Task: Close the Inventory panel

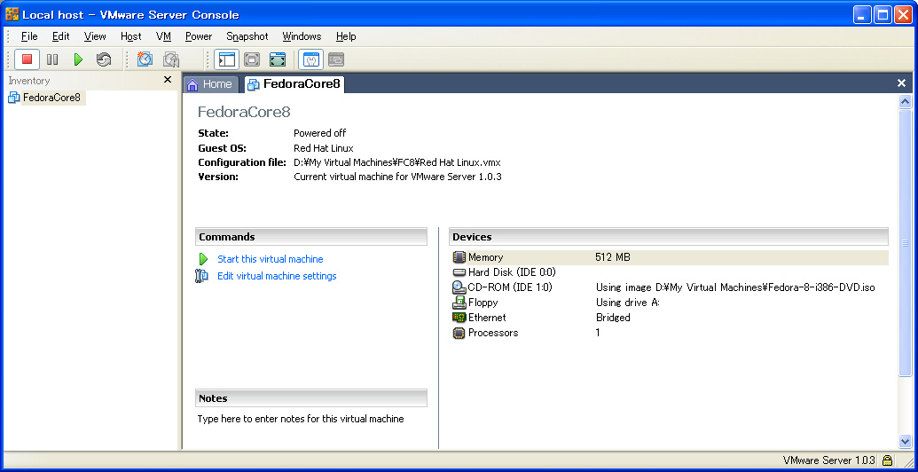Action: click(x=168, y=80)
